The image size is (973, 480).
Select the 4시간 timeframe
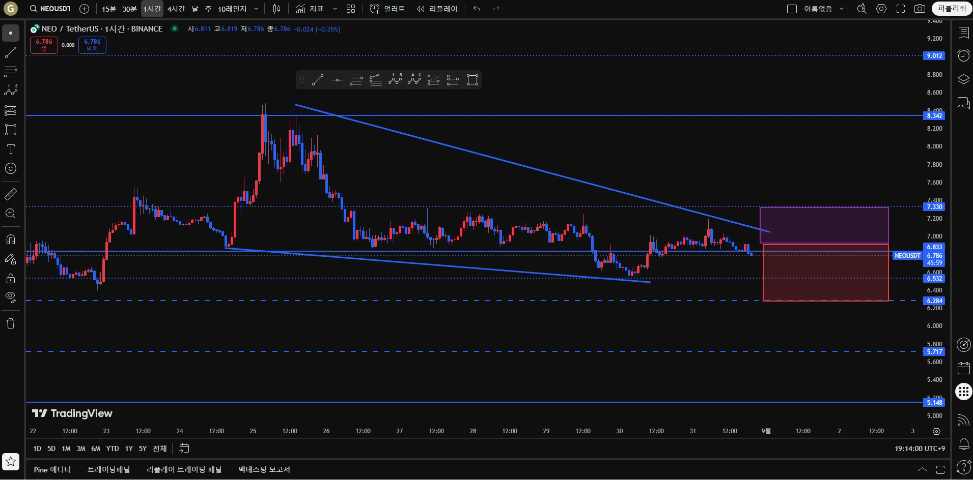click(176, 9)
